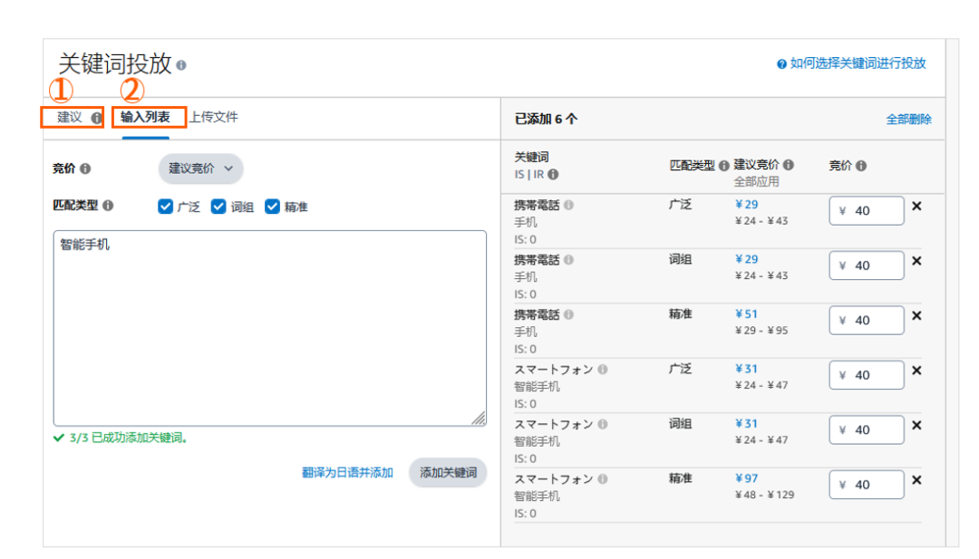Viewport: 979px width, 559px height.
Task: Select the 输入列表 tab
Action: (x=145, y=117)
